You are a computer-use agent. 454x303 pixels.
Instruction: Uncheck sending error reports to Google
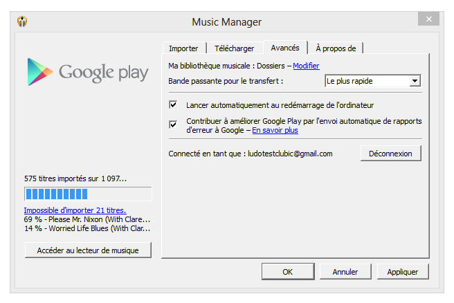pyautogui.click(x=173, y=125)
